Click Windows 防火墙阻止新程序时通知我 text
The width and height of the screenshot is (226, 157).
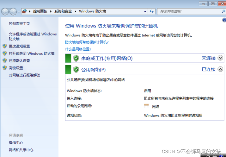tap(173, 116)
